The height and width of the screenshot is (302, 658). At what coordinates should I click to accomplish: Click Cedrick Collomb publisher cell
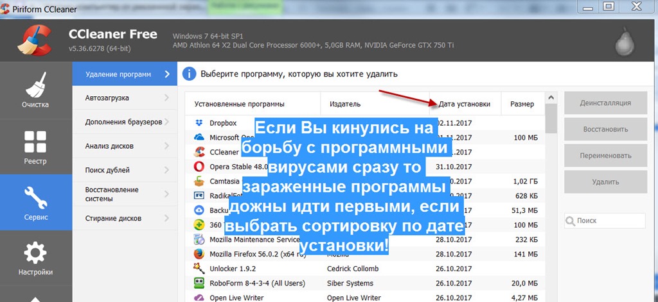point(353,269)
